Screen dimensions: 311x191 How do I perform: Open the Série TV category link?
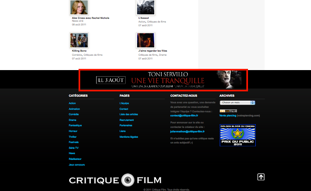[x=74, y=148]
